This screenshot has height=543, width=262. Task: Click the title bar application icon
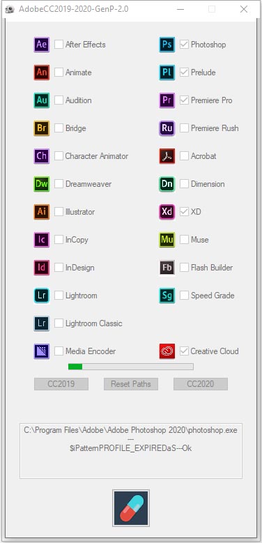[x=10, y=9]
